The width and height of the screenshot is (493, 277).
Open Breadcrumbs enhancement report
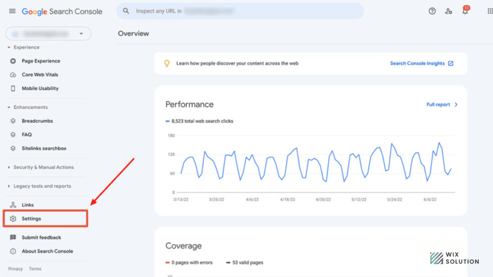[x=37, y=121]
